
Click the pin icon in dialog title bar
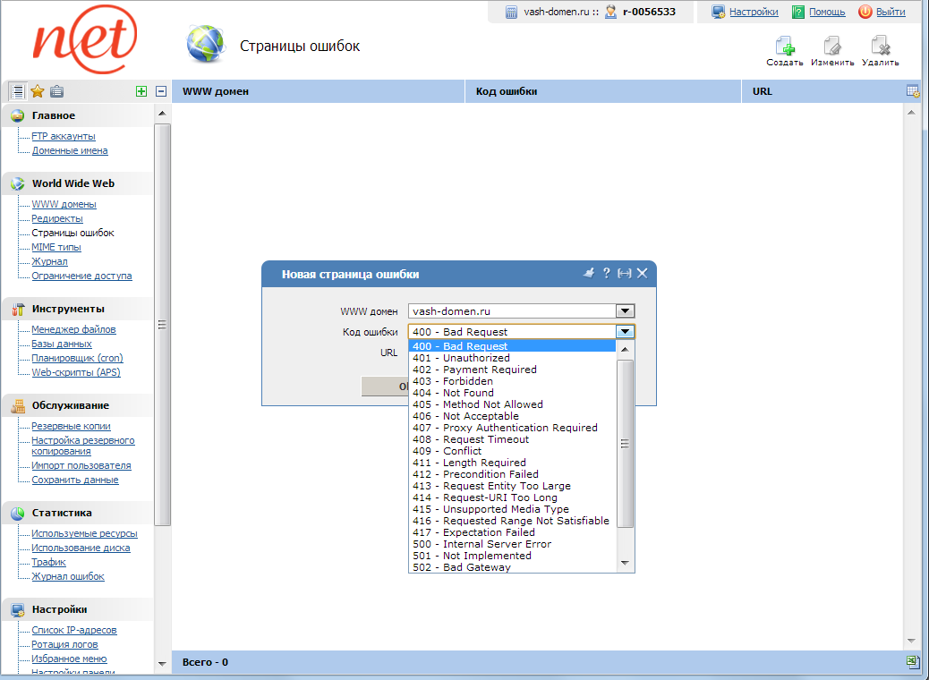coord(588,273)
